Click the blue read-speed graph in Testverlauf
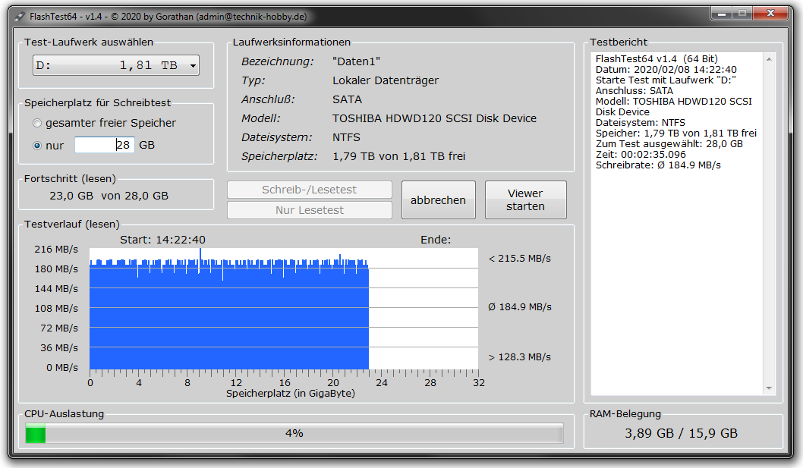803x468 pixels. point(228,319)
